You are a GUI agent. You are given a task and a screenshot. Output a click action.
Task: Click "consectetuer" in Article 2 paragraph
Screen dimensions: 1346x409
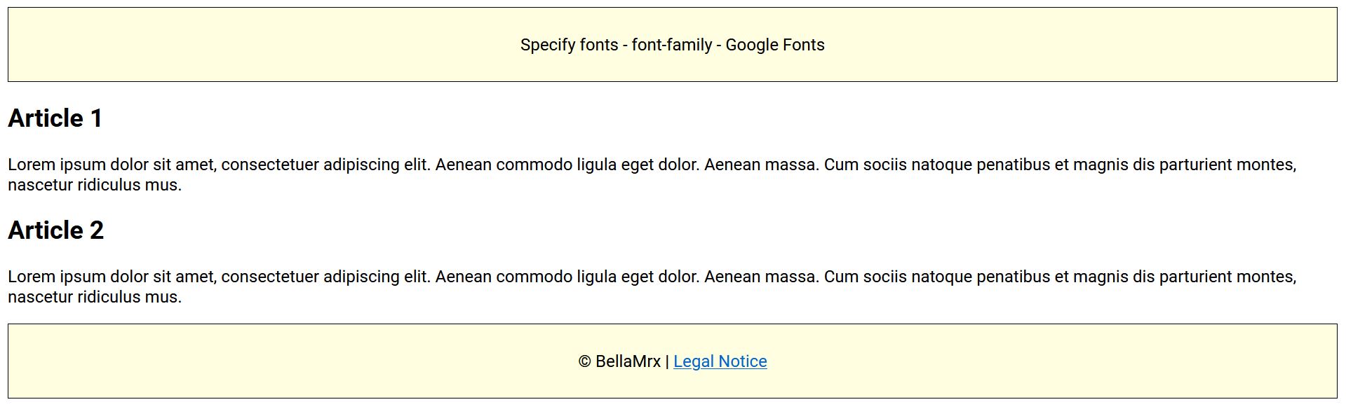coord(266,277)
